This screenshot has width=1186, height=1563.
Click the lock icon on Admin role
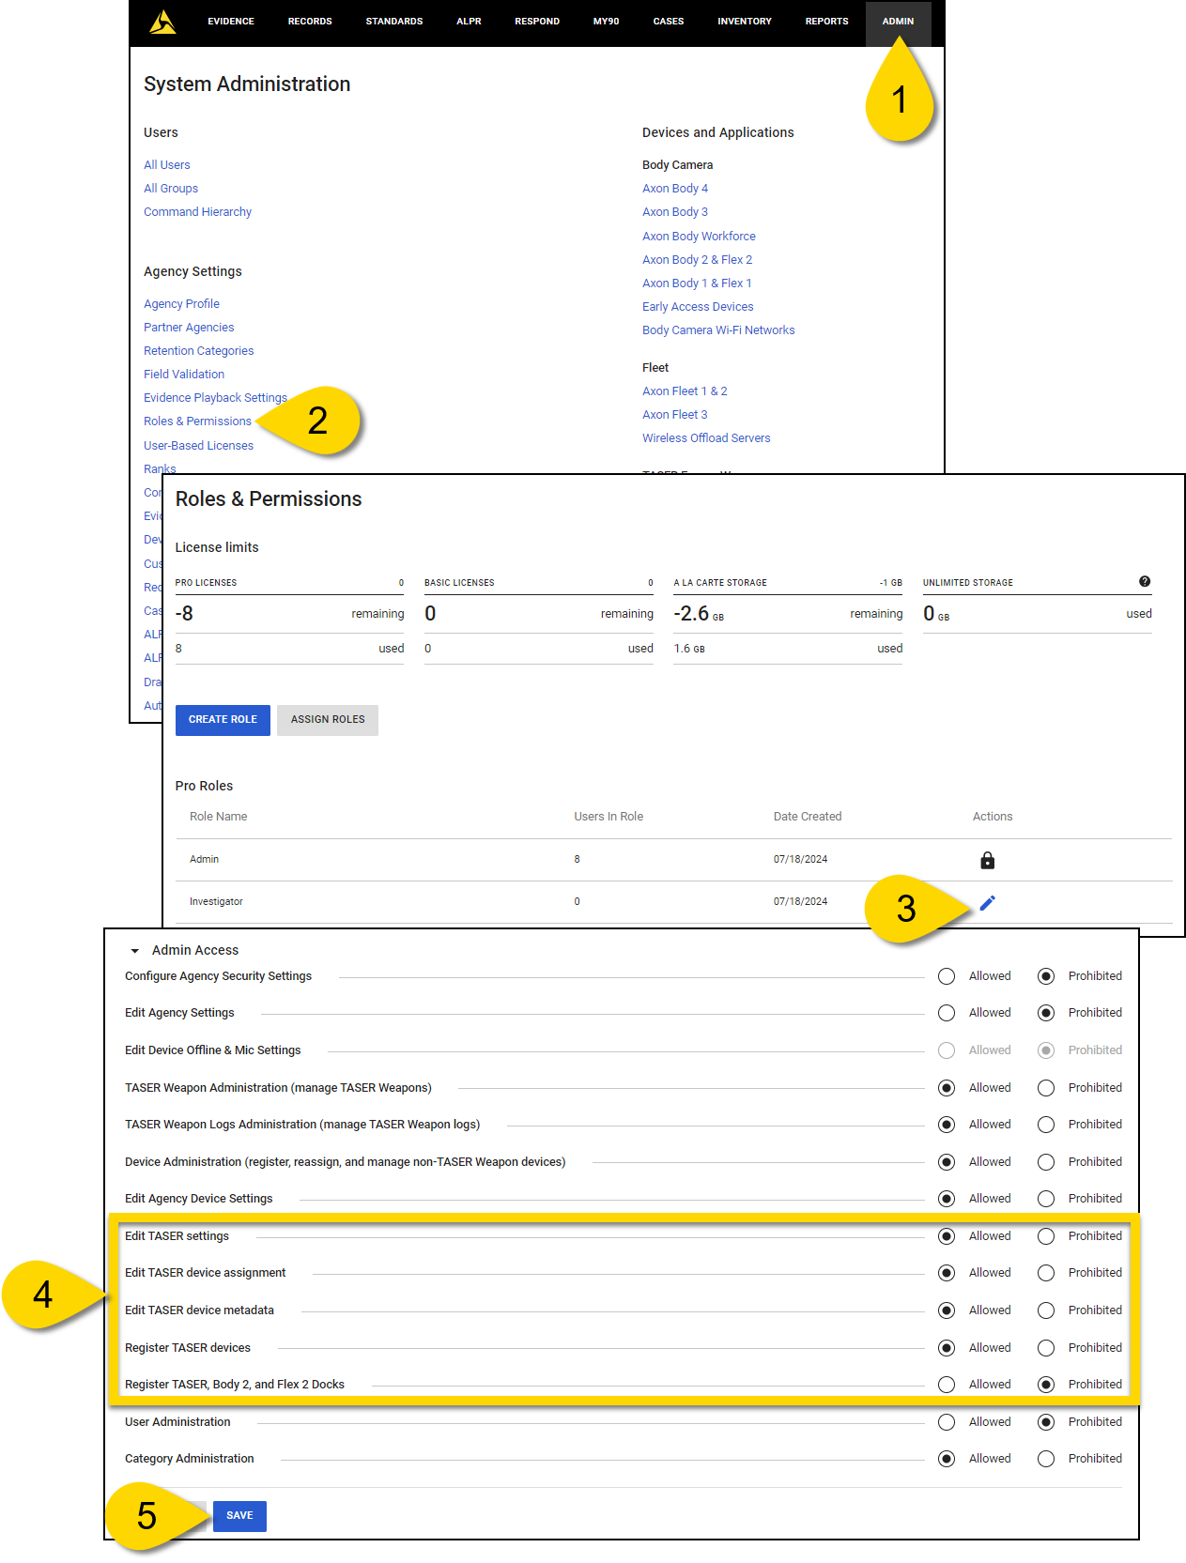click(987, 861)
